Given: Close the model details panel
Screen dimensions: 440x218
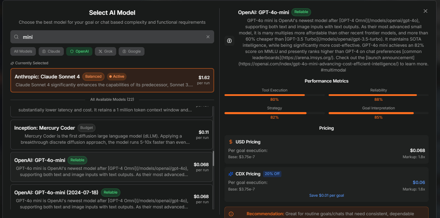Looking at the screenshot, I should pos(426,11).
